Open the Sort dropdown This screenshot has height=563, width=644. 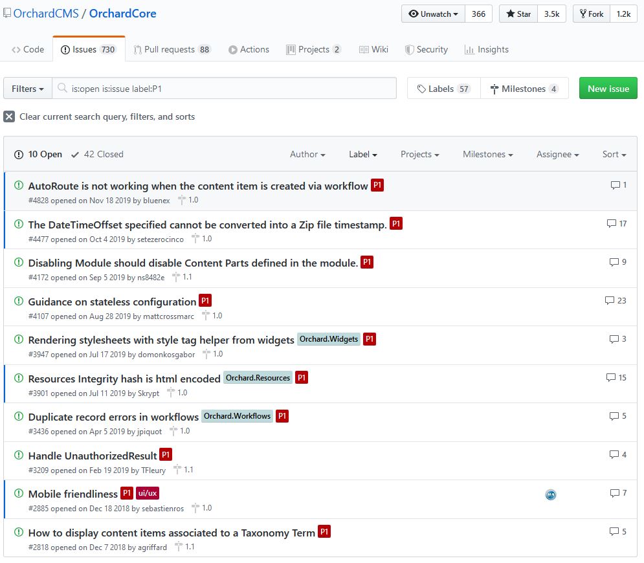(x=614, y=155)
